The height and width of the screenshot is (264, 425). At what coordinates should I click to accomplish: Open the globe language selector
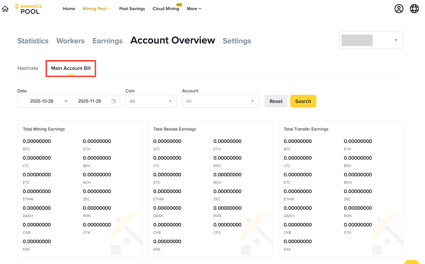pos(414,9)
